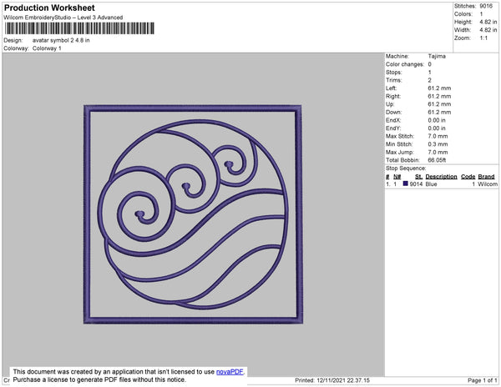This screenshot has width=501, height=387.
Task: Select the Total Bobbin value
Action: (x=437, y=160)
